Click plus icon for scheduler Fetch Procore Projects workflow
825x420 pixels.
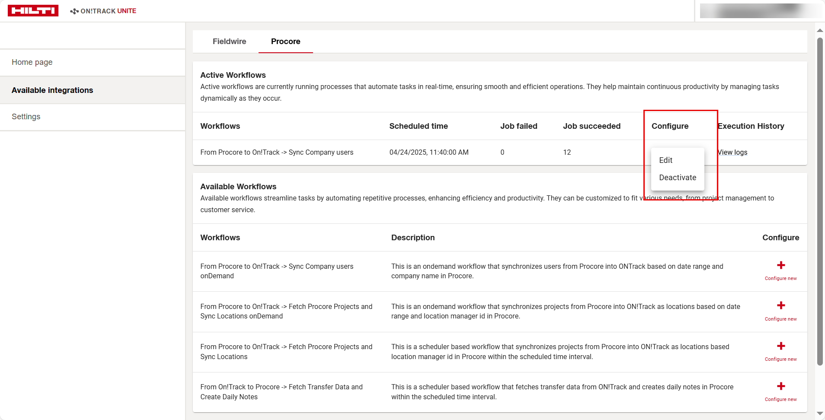click(781, 346)
